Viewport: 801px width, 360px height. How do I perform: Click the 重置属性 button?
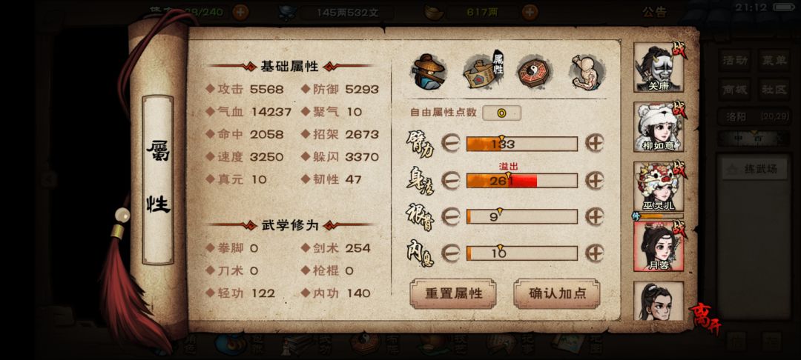[x=453, y=294]
